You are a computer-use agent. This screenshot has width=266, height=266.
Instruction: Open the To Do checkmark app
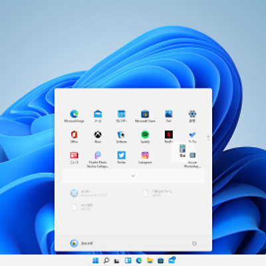pos(192,136)
